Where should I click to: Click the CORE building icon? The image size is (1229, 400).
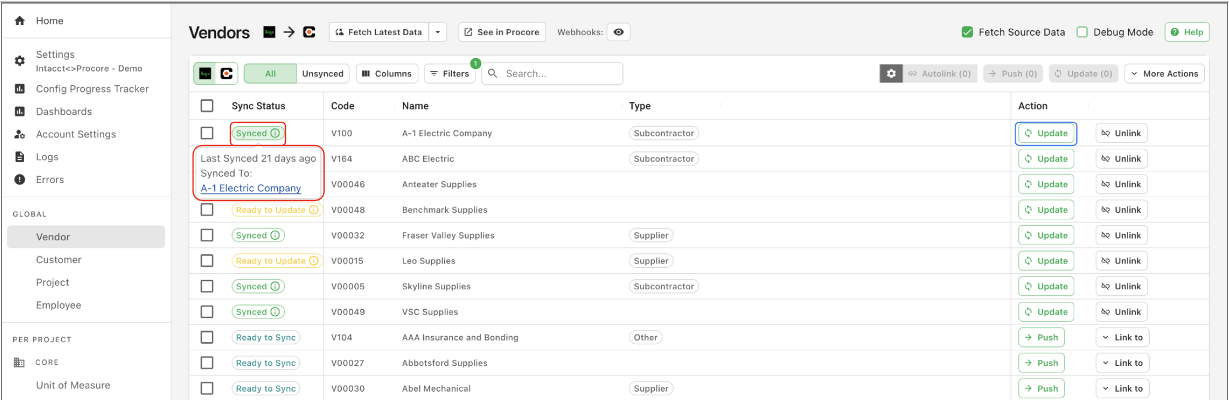[19, 362]
